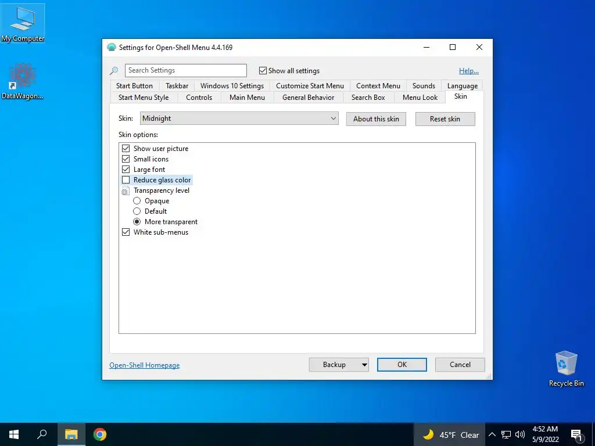Open the network status tray icon
The width and height of the screenshot is (595, 446).
point(506,434)
